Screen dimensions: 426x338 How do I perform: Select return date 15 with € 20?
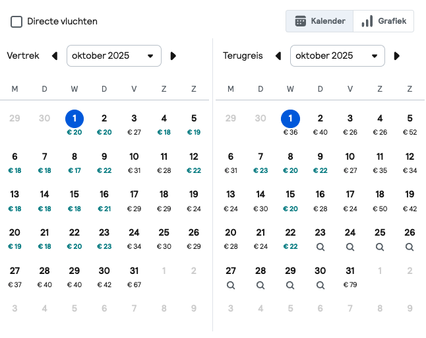tap(290, 201)
